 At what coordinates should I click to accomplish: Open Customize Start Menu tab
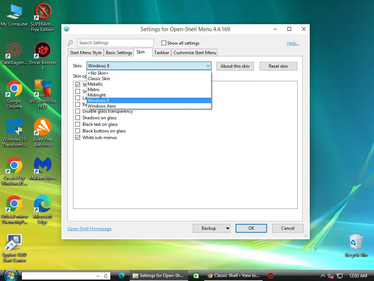click(x=195, y=53)
